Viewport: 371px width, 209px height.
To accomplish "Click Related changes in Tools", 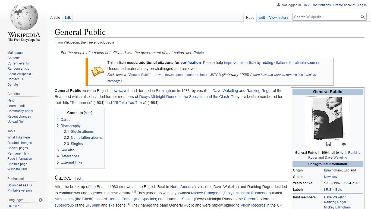I will coord(20,143).
